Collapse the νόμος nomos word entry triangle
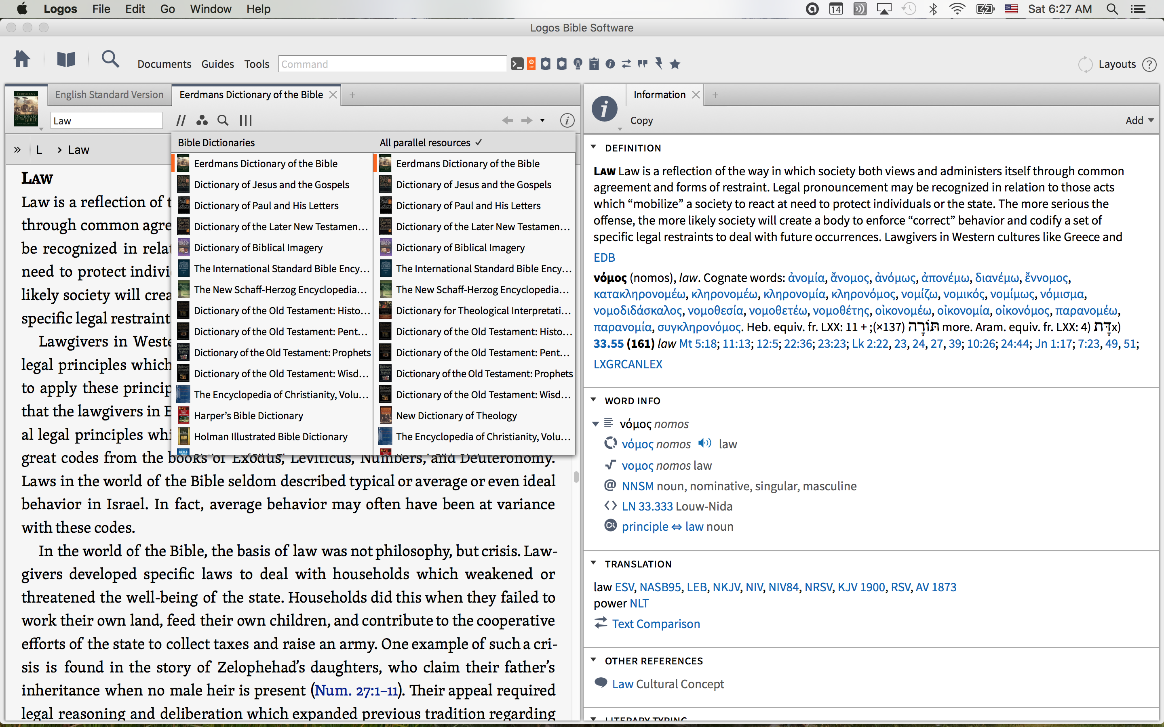Viewport: 1164px width, 727px height. click(x=595, y=424)
